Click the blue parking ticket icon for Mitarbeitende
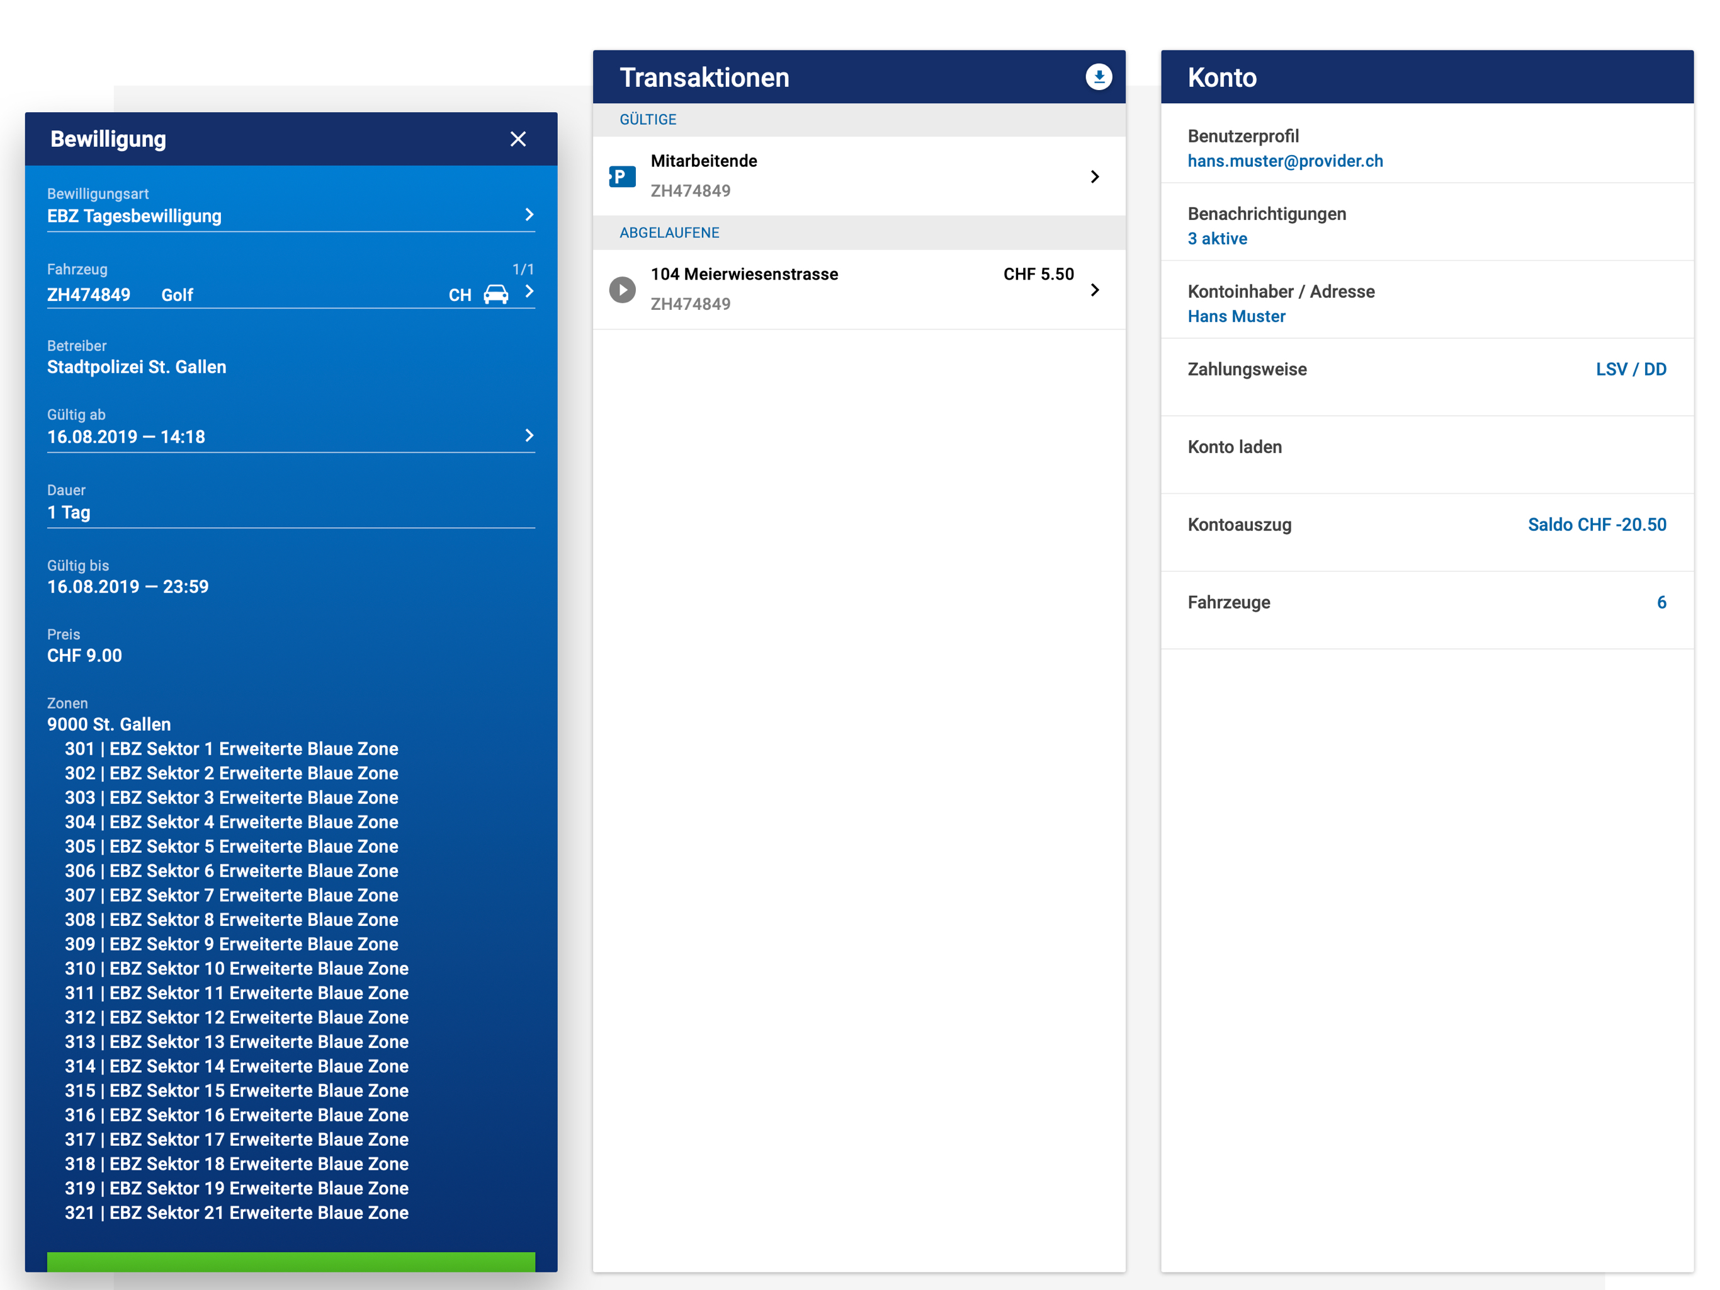 pyautogui.click(x=622, y=176)
